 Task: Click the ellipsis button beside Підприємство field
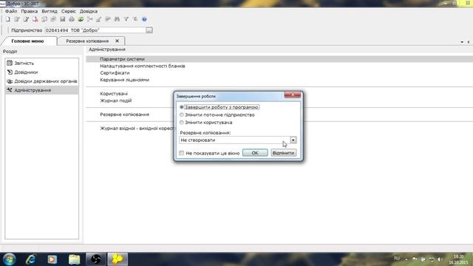[149, 30]
